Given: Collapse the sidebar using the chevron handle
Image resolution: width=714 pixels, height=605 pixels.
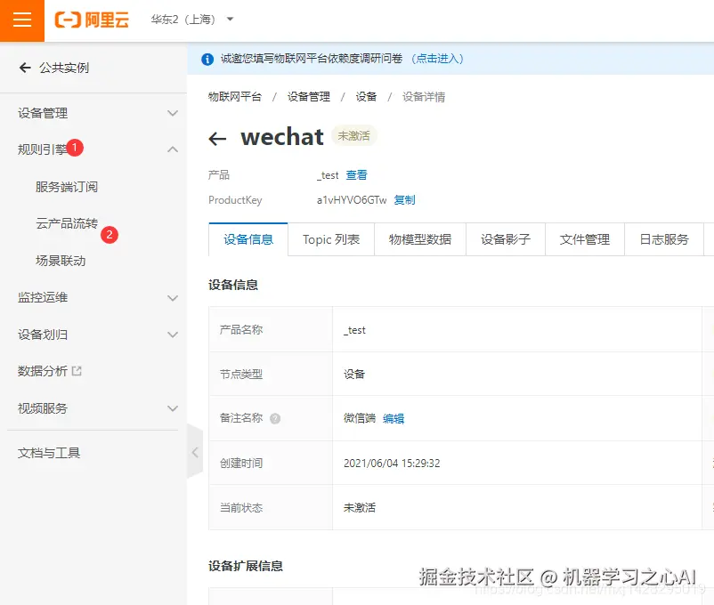Looking at the screenshot, I should pos(195,452).
